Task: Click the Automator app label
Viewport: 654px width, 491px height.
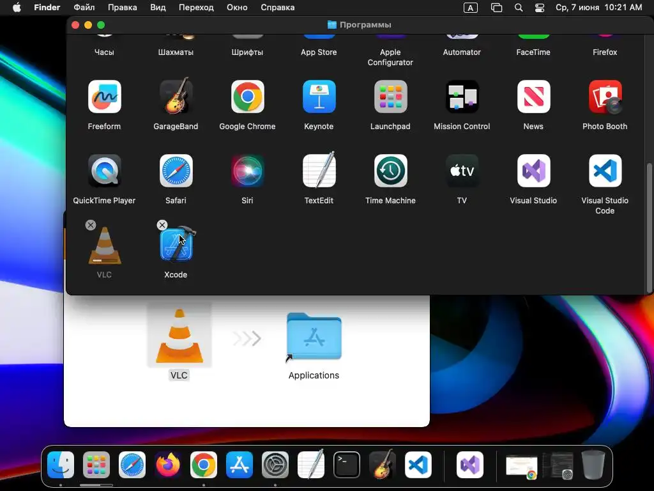Action: tap(462, 52)
